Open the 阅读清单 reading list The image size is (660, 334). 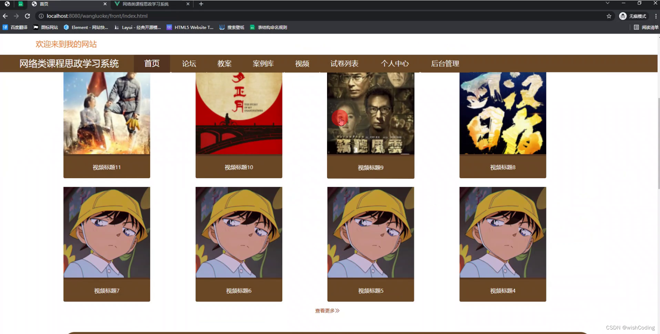tap(646, 27)
